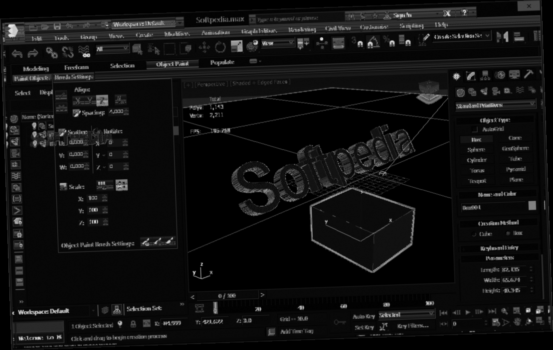Open the Create Selection Set dropdown
553x350 pixels.
pyautogui.click(x=462, y=36)
